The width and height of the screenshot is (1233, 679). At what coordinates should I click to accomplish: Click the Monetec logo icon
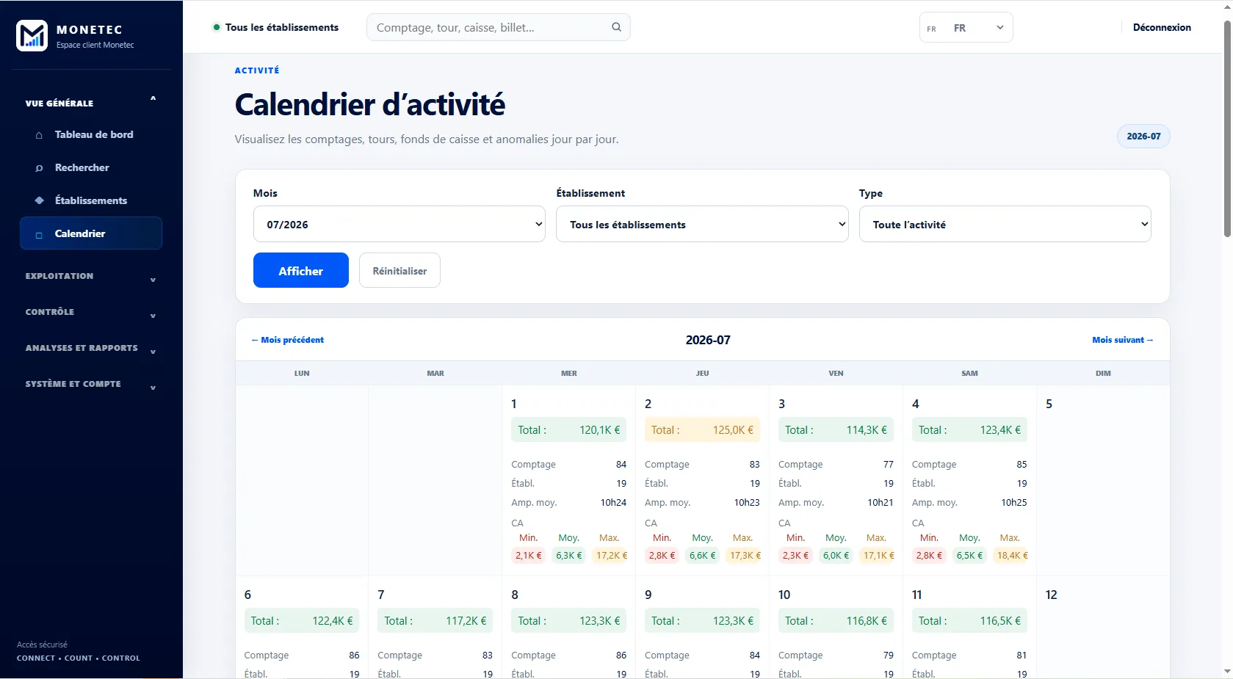pos(32,36)
